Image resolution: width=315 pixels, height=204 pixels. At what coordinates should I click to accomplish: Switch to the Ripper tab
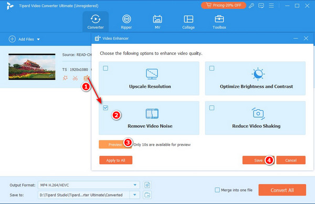(127, 22)
